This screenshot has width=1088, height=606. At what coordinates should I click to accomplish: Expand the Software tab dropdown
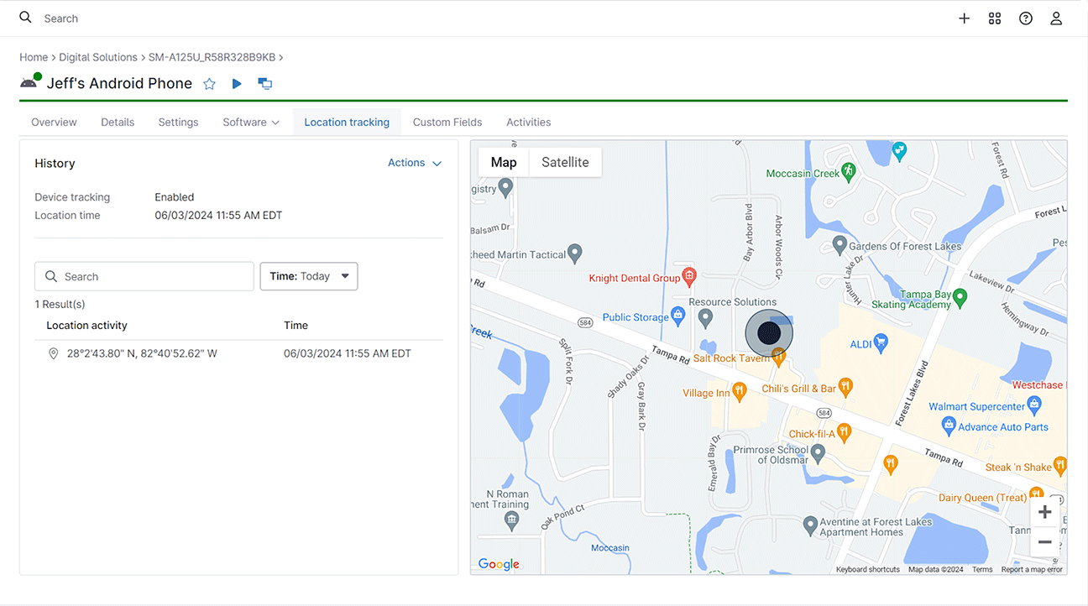coord(249,122)
